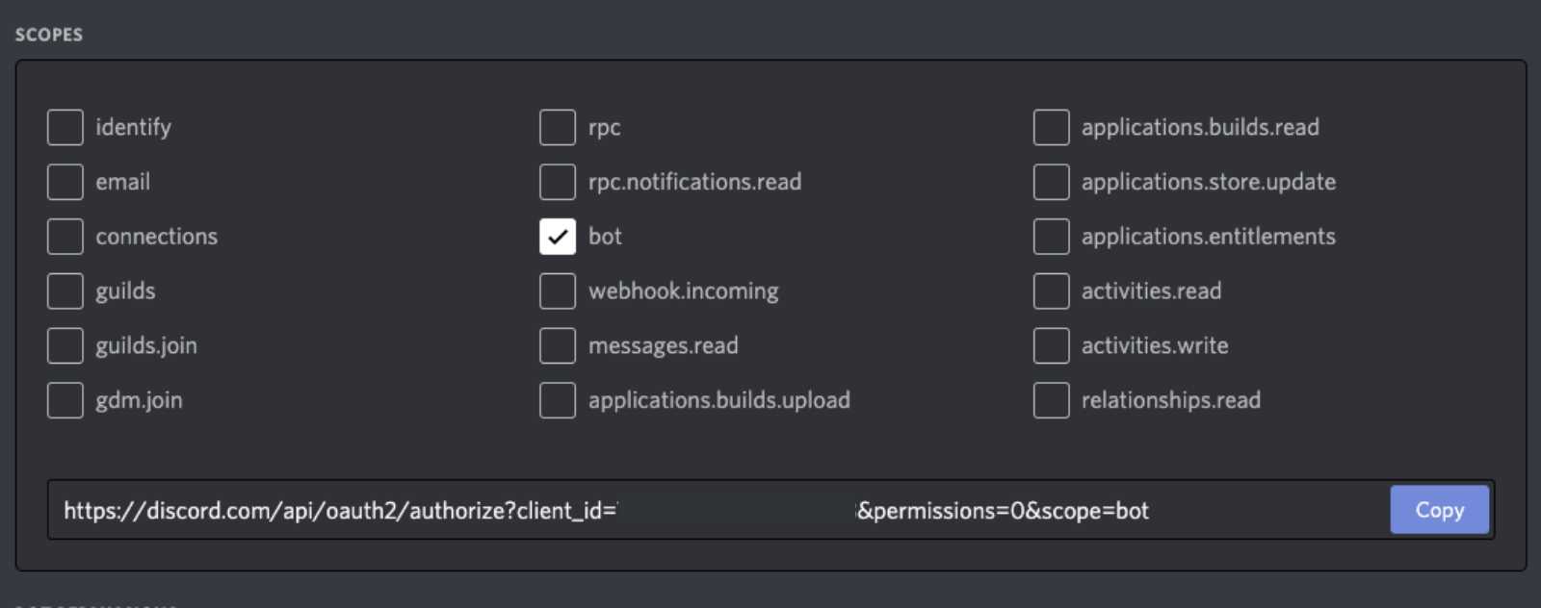Select the guilds scope checkbox
This screenshot has width=1541, height=608.
pyautogui.click(x=65, y=291)
